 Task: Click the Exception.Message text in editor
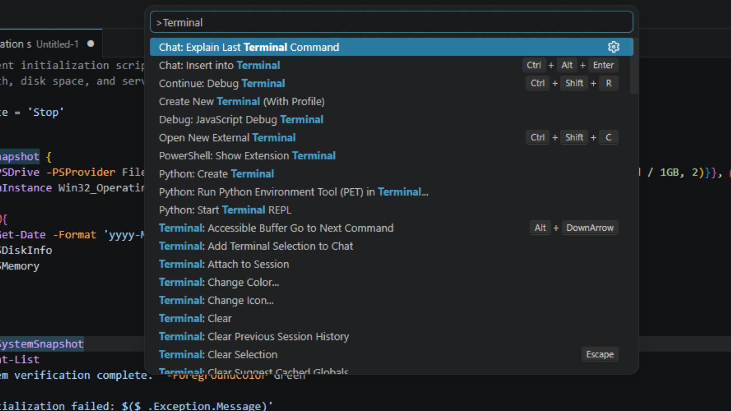click(x=207, y=406)
